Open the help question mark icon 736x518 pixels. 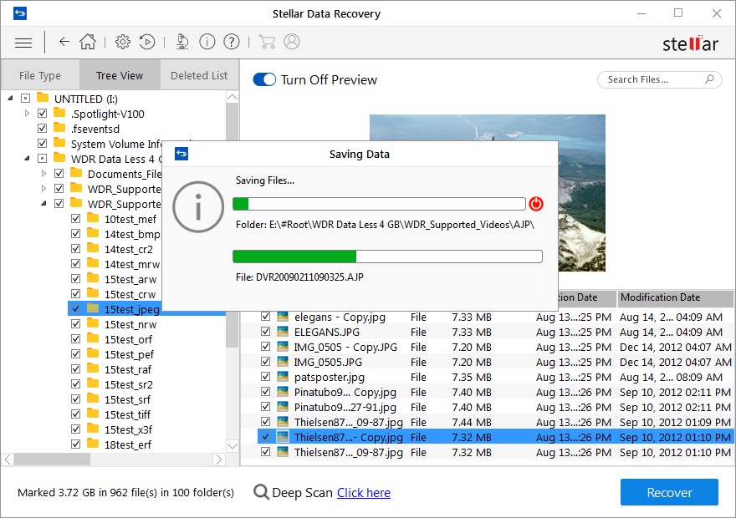pyautogui.click(x=232, y=42)
